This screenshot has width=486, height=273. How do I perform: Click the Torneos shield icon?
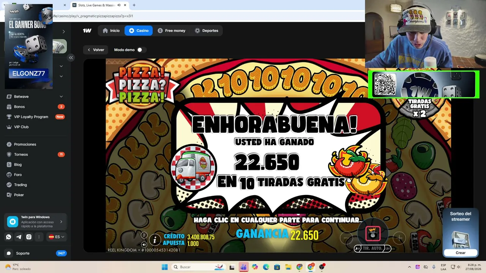click(9, 155)
